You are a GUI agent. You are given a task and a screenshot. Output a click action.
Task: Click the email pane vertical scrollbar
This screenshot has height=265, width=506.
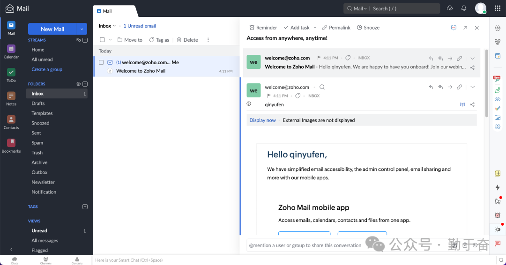[486, 84]
